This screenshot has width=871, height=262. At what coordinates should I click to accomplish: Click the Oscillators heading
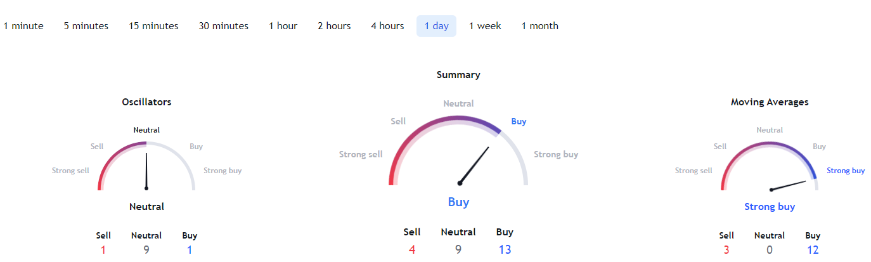tap(146, 102)
